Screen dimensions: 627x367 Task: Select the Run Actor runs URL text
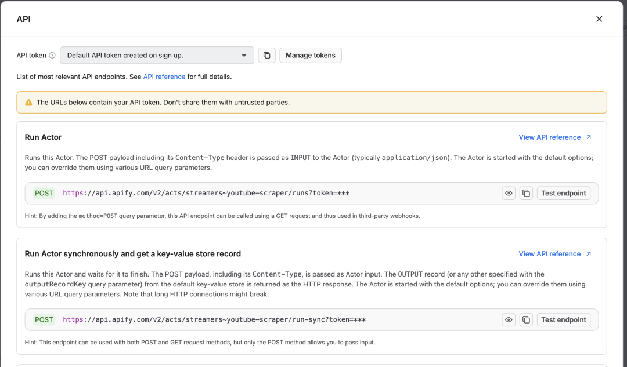206,193
